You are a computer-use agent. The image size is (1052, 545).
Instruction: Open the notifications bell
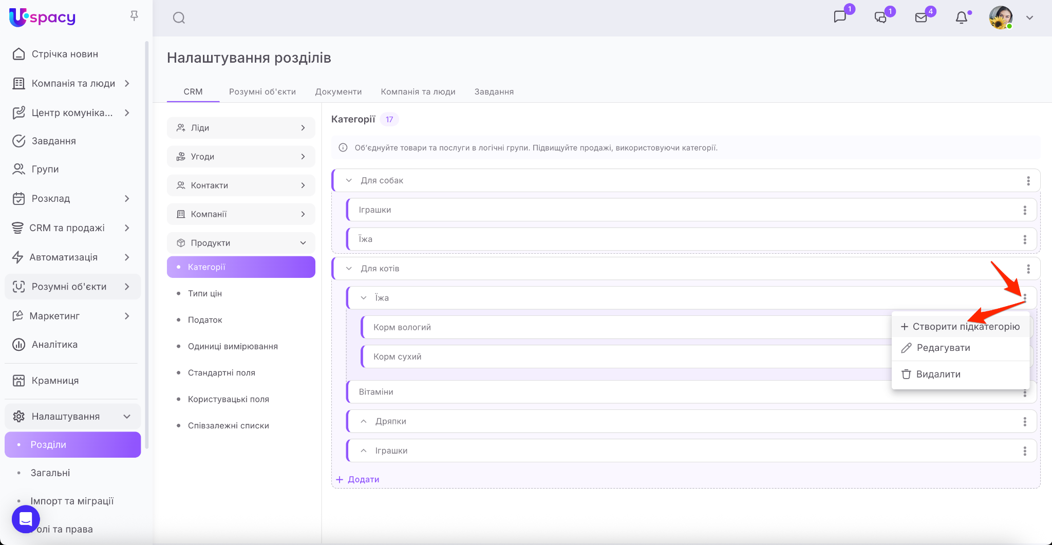point(961,17)
